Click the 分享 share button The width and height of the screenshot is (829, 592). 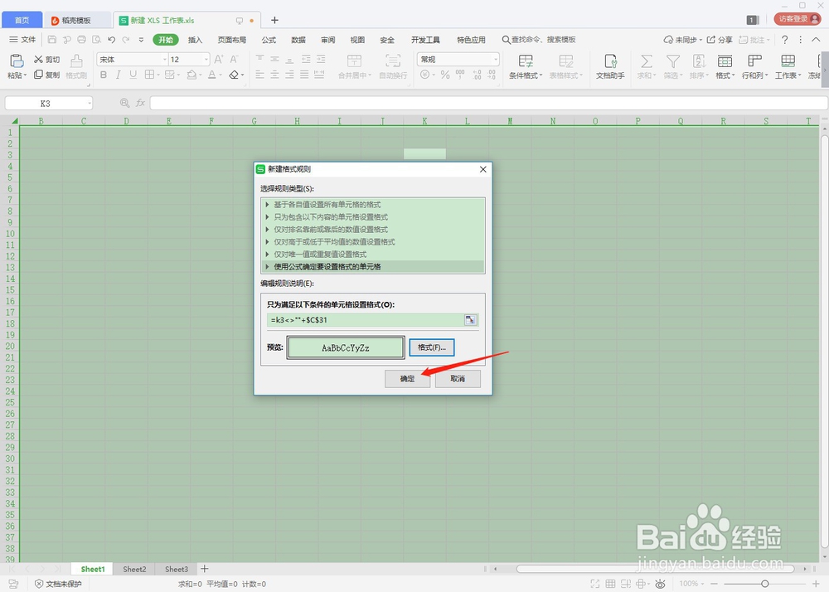point(720,40)
